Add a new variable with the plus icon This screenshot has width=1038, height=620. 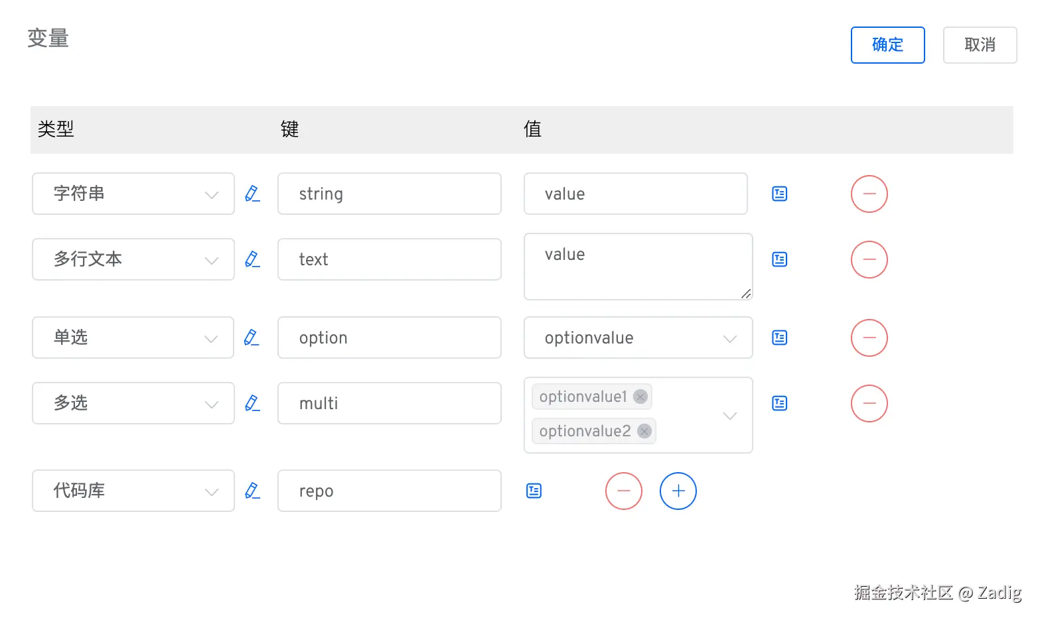pyautogui.click(x=678, y=491)
